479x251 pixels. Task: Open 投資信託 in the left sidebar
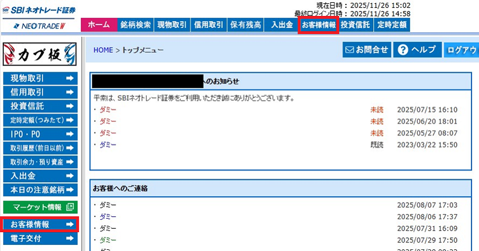tap(40, 106)
